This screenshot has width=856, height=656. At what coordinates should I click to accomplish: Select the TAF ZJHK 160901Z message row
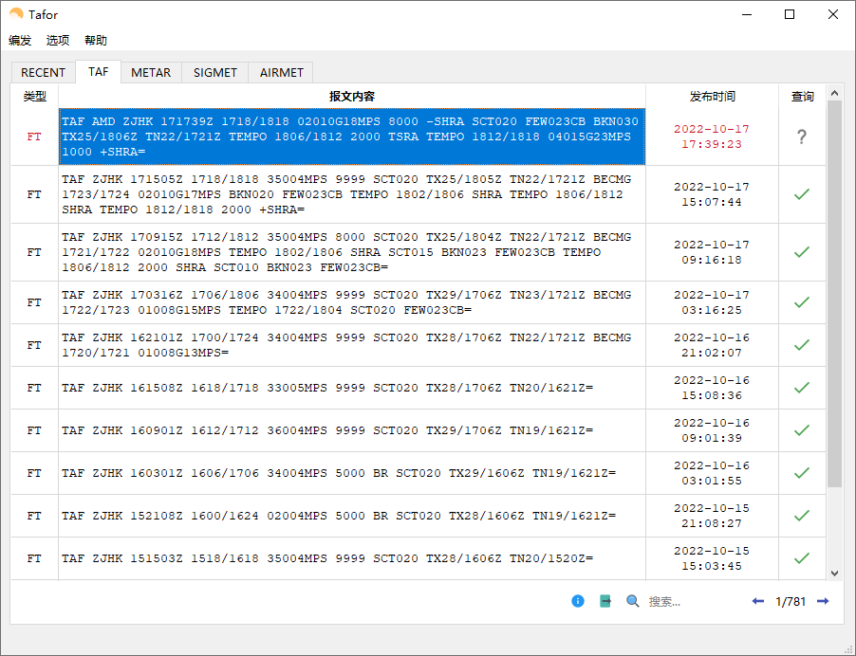[x=351, y=430]
